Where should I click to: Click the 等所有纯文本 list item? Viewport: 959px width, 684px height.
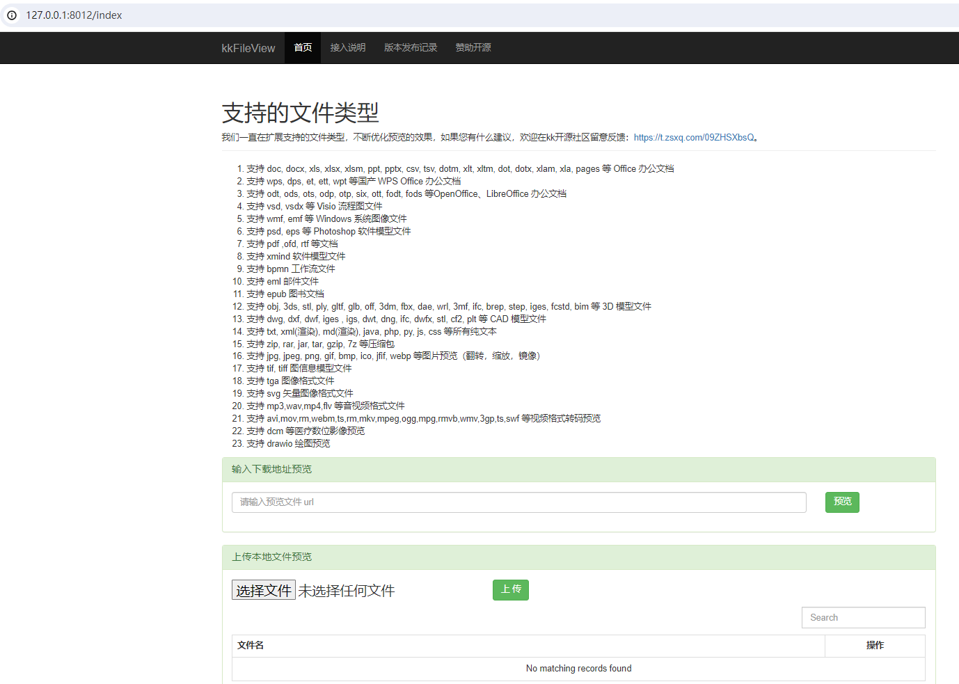tap(372, 332)
